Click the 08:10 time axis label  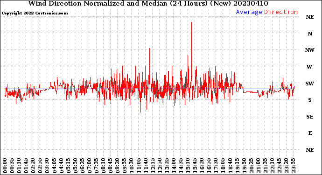click(104, 166)
